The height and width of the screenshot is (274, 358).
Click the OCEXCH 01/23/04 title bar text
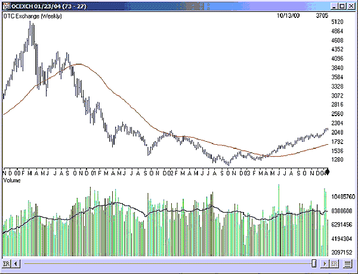pyautogui.click(x=49, y=6)
